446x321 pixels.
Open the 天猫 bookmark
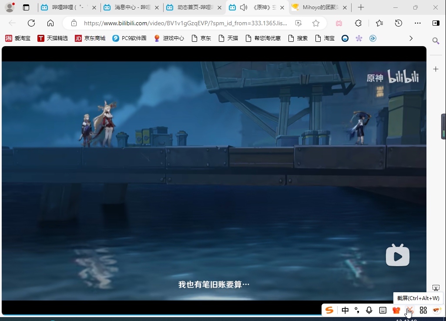(228, 38)
